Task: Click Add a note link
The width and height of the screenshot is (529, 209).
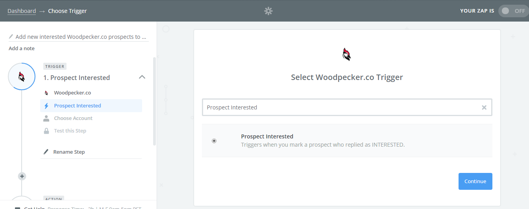Action: tap(22, 49)
